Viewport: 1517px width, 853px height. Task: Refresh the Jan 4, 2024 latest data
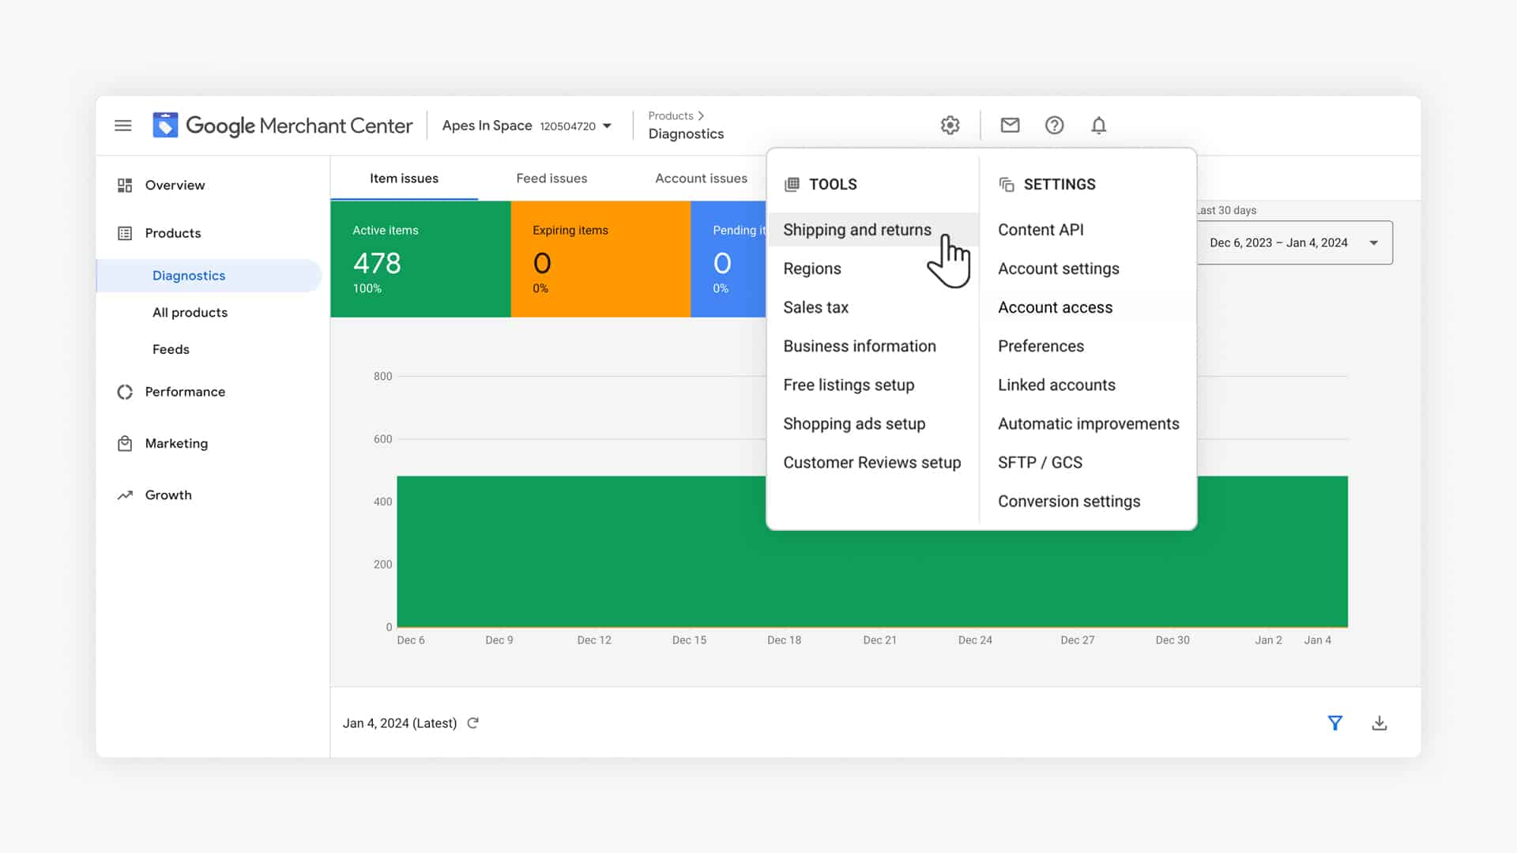(x=472, y=723)
